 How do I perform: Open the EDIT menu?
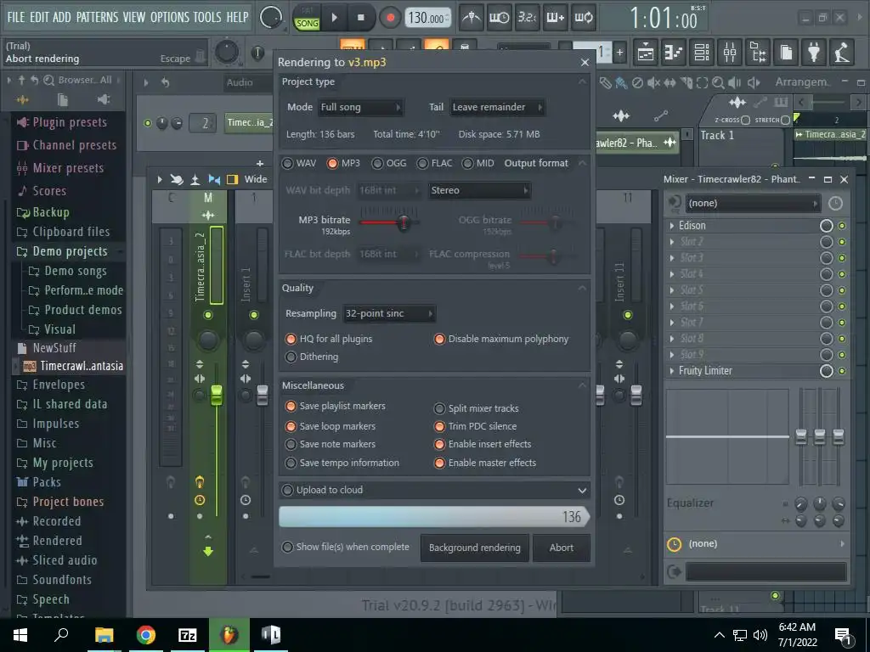(39, 17)
